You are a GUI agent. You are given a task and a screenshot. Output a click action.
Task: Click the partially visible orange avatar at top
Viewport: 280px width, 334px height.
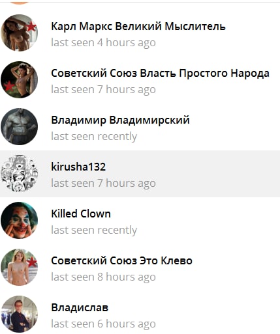(x=20, y=3)
